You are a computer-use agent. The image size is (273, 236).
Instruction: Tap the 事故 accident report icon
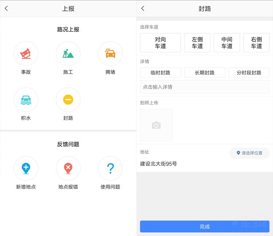tap(26, 54)
